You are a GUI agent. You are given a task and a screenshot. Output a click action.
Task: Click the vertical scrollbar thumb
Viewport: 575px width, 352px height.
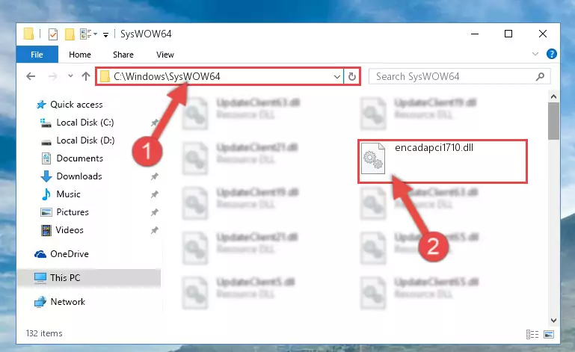coord(553,121)
